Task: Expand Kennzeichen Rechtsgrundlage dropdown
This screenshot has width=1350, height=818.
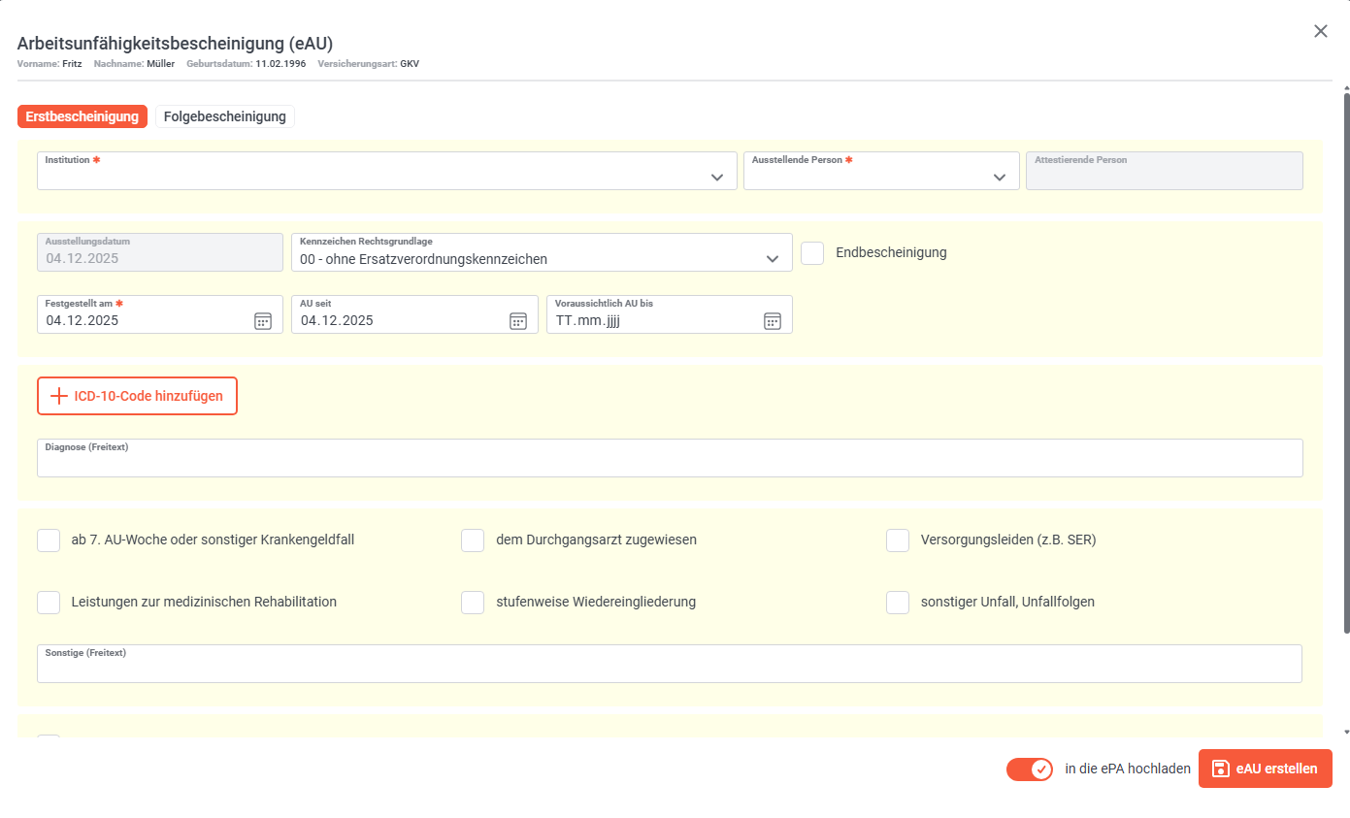Action: click(x=772, y=259)
